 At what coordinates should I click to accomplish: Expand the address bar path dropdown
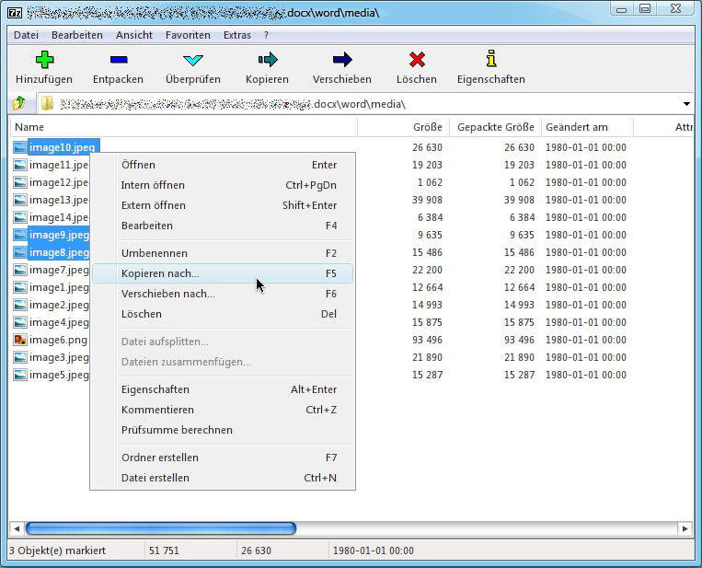point(686,104)
